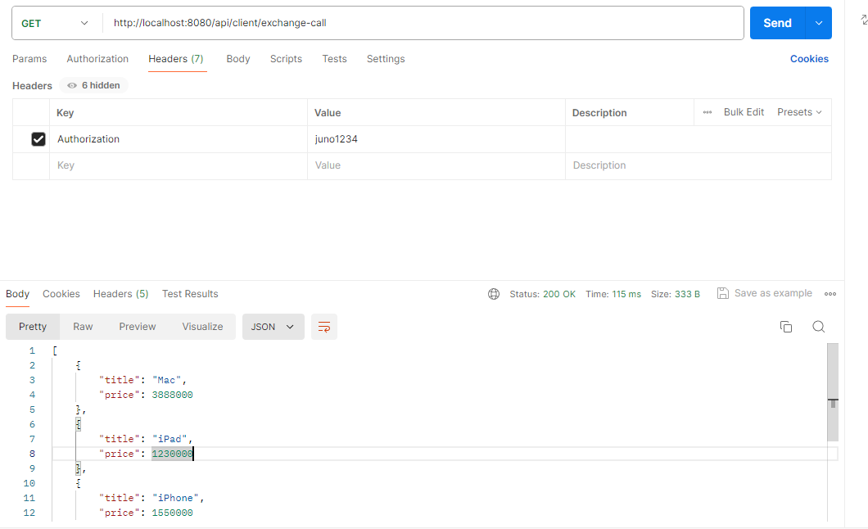
Task: Open the JSON format dropdown
Action: (x=273, y=327)
